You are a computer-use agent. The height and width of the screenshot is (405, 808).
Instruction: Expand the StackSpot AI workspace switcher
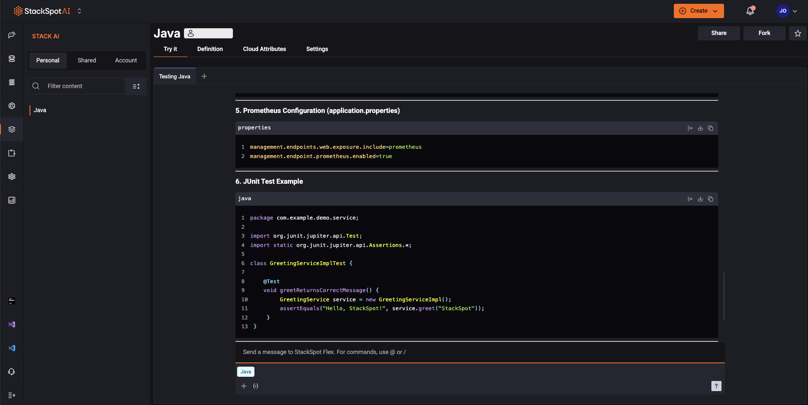tap(79, 11)
